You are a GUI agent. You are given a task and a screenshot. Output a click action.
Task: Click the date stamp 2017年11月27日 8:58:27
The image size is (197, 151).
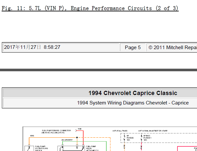tap(32, 47)
